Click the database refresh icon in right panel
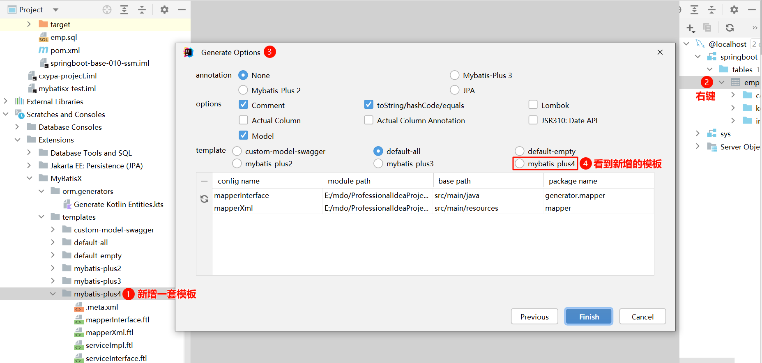This screenshot has width=762, height=363. tap(730, 28)
